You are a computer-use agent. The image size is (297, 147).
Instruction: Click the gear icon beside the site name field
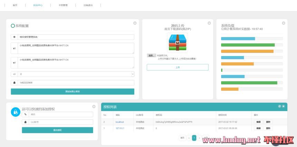(x=15, y=37)
